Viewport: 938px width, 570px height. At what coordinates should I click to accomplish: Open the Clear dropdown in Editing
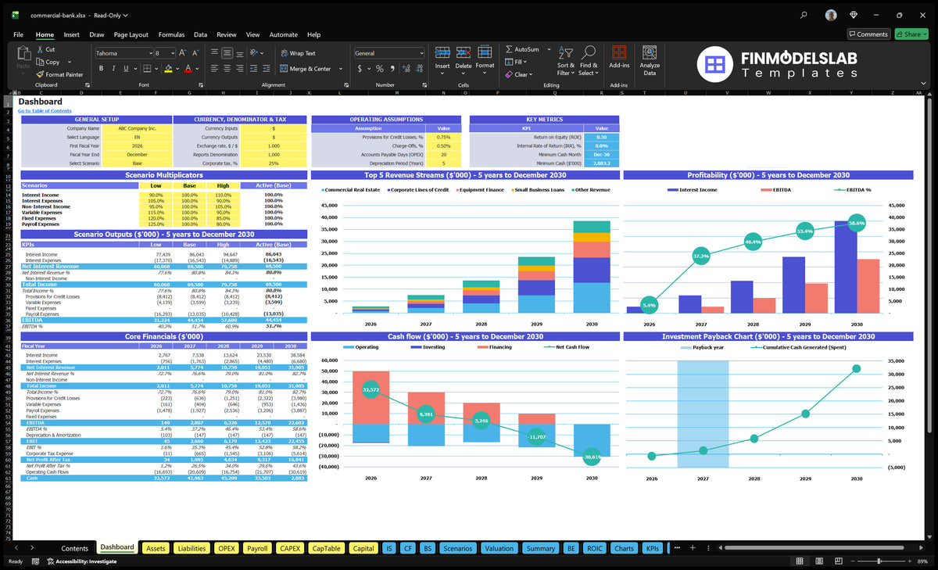point(519,74)
